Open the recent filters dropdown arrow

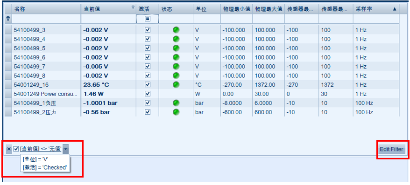pos(66,149)
